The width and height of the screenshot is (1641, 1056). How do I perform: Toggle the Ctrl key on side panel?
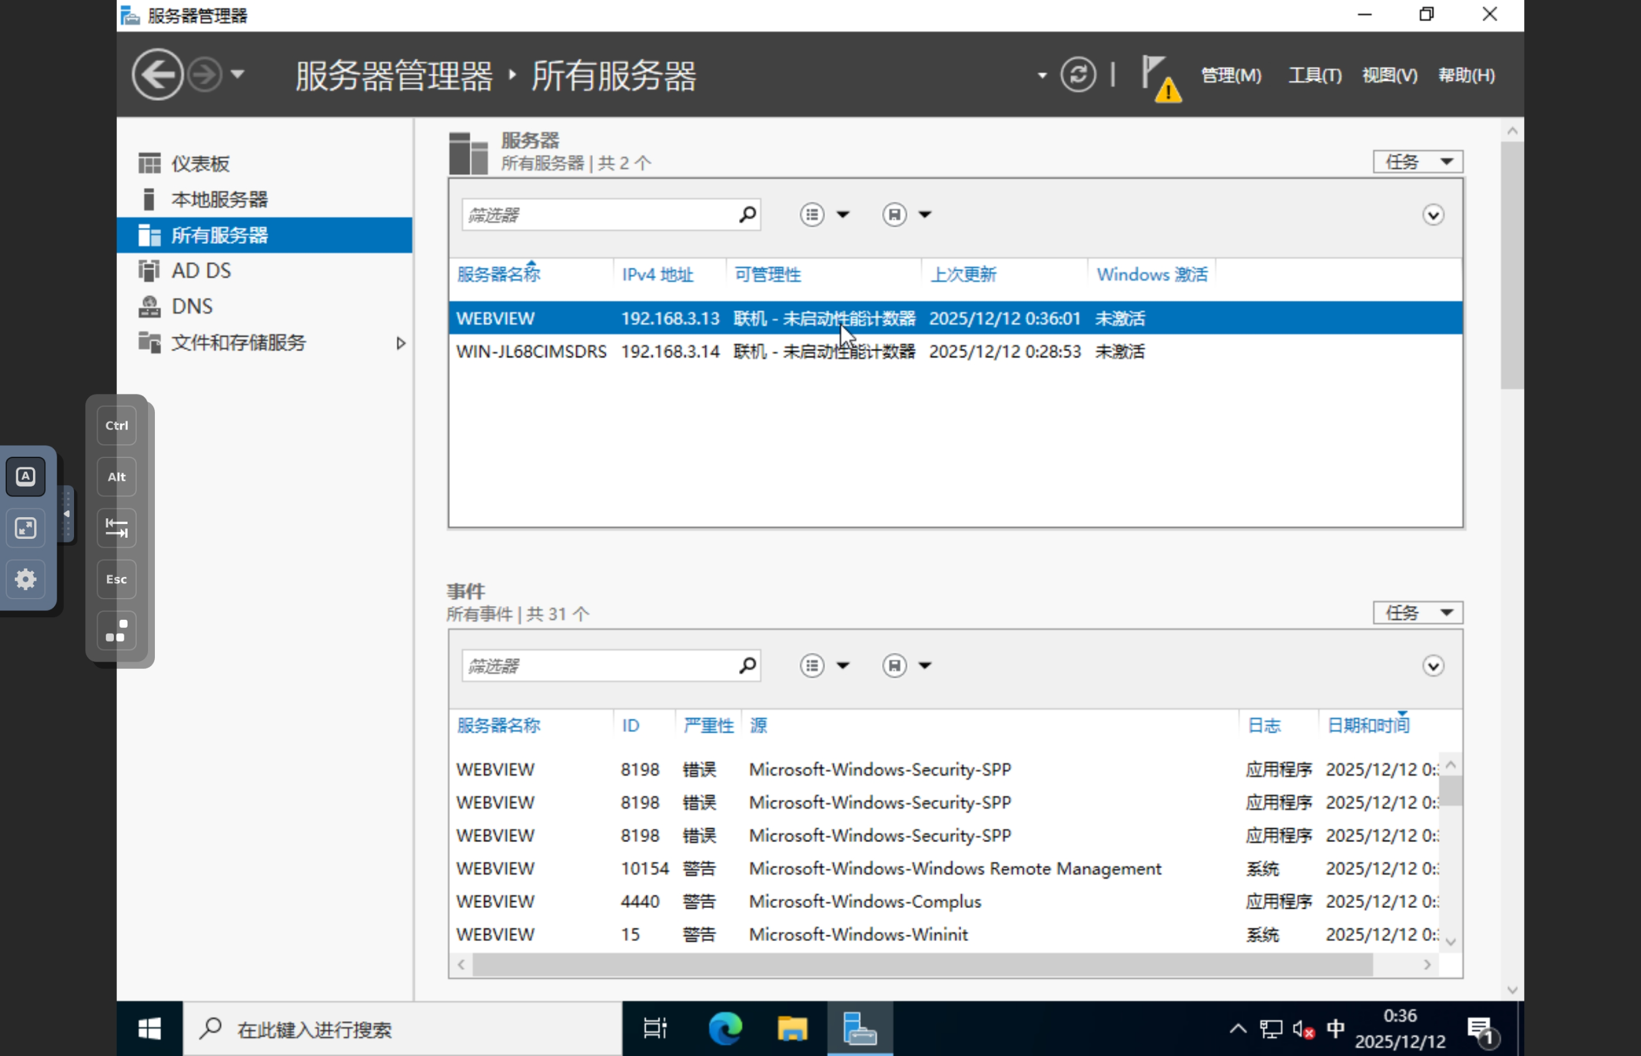(116, 425)
